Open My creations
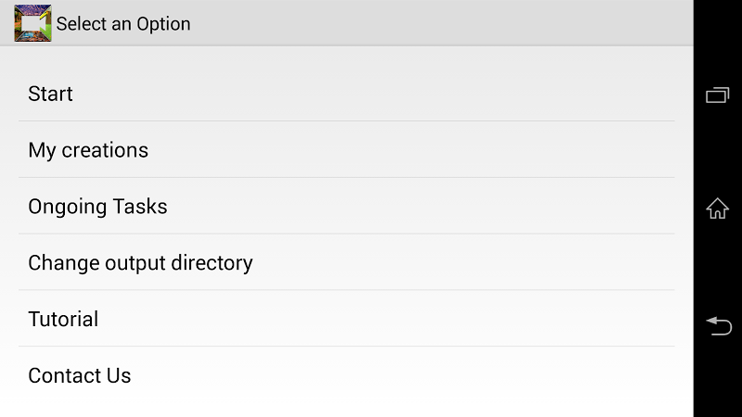 pyautogui.click(x=346, y=150)
